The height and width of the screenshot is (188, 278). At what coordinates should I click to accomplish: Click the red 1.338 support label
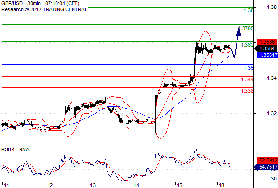coord(247,91)
